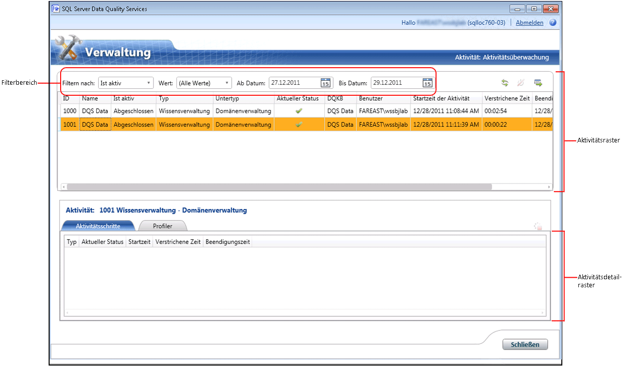Viewport: 634px width, 366px height.
Task: Click the export activity data icon
Action: pos(538,83)
